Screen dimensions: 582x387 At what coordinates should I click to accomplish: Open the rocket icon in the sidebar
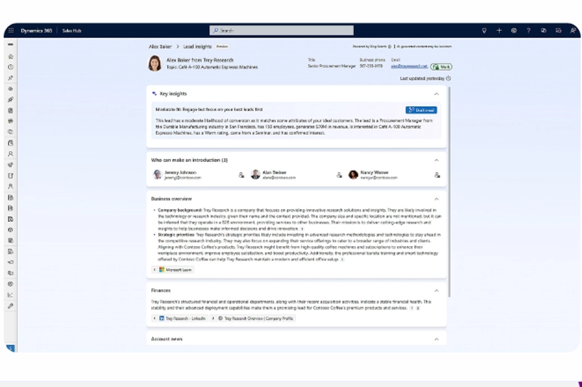(x=11, y=99)
